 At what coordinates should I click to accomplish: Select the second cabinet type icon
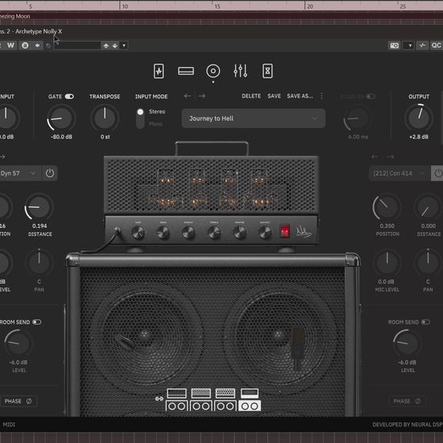pyautogui.click(x=201, y=406)
